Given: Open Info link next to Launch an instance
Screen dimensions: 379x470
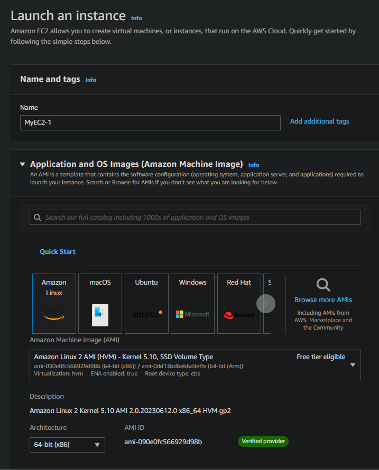Looking at the screenshot, I should click(x=136, y=18).
